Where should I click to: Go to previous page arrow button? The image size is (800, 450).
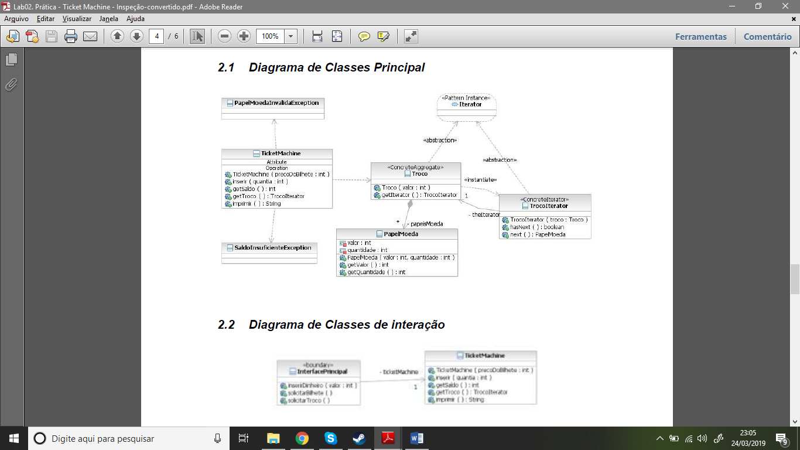[117, 36]
